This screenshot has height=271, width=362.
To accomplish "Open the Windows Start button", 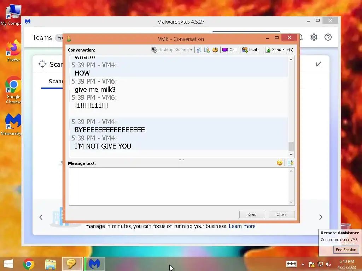I will point(8,264).
